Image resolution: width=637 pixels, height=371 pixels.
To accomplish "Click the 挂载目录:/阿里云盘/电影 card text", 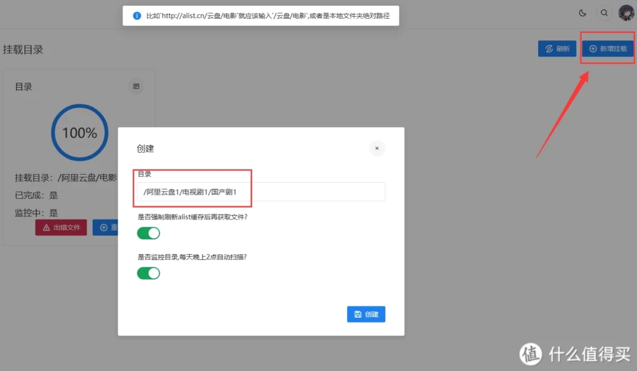I will tap(66, 178).
